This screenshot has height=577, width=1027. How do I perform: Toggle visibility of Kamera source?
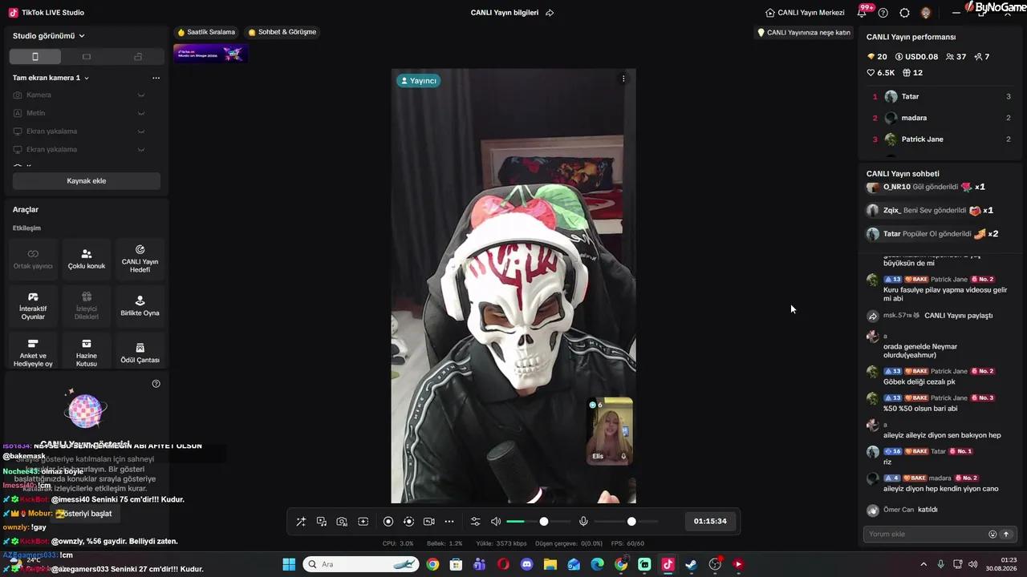point(141,95)
